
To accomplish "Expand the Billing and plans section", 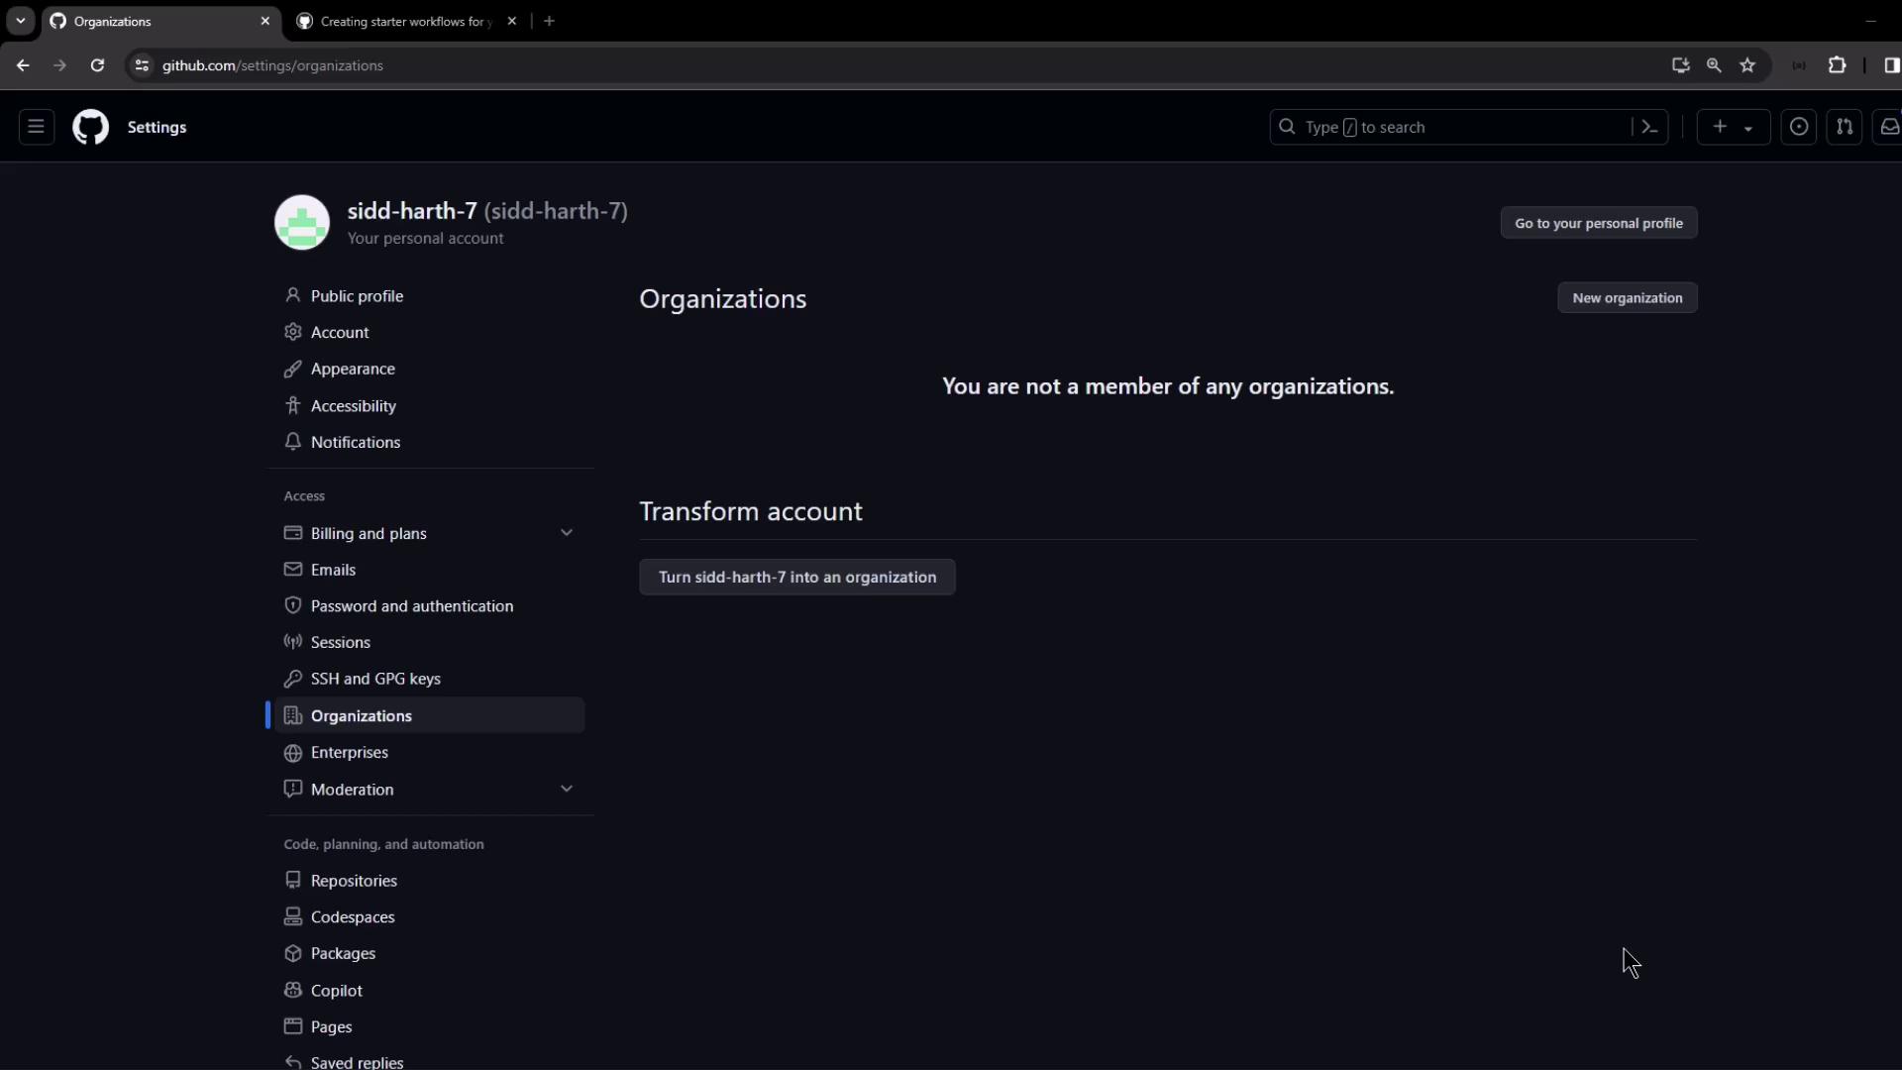I will point(567,533).
